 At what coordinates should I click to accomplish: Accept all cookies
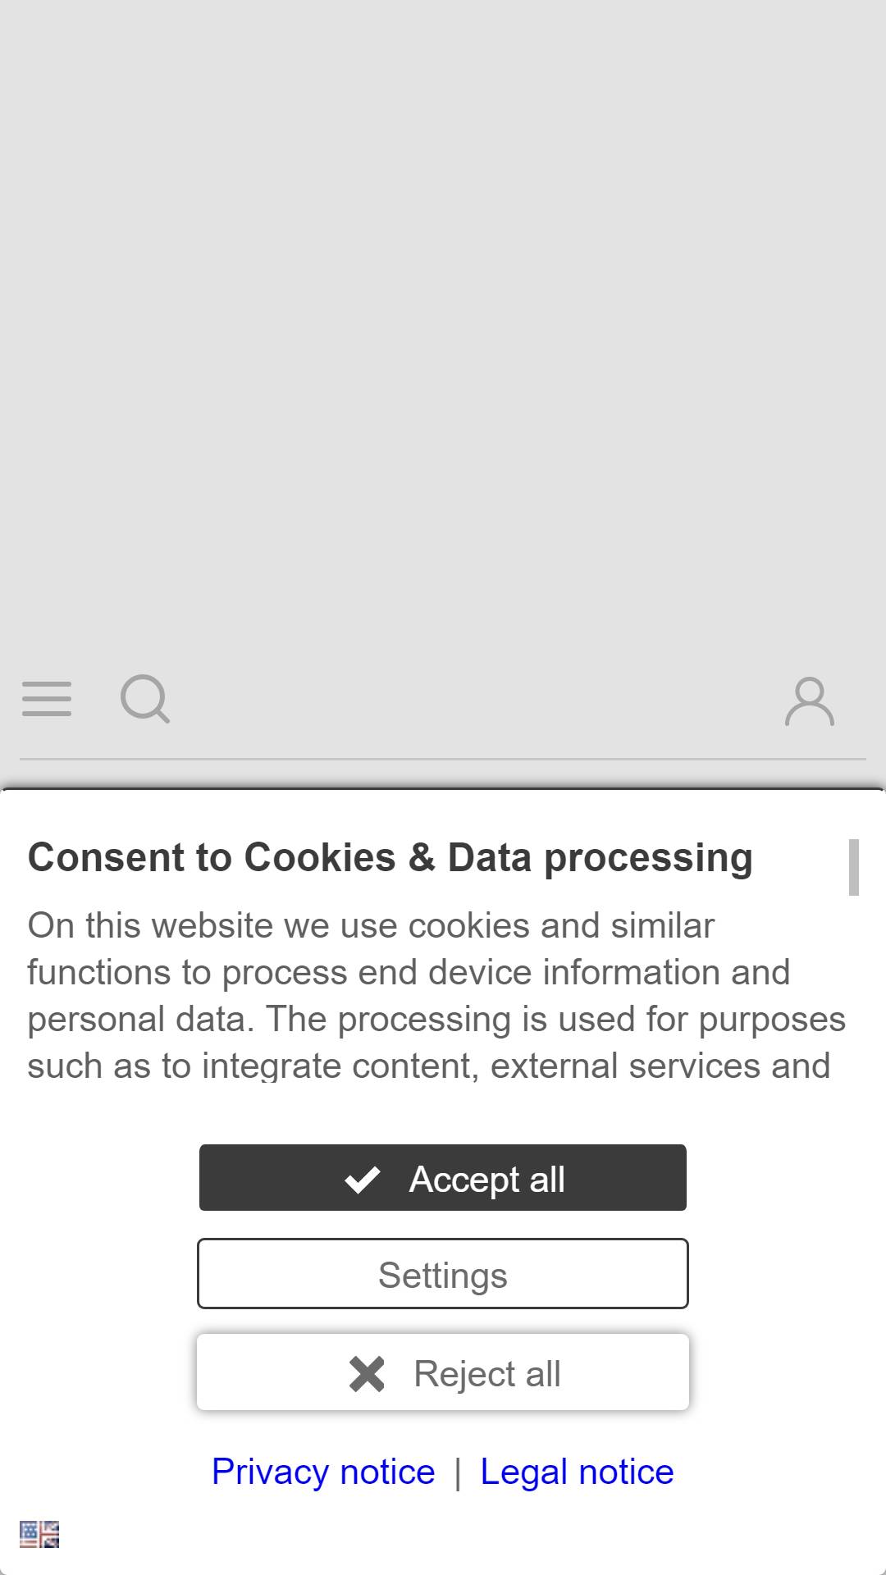[443, 1178]
